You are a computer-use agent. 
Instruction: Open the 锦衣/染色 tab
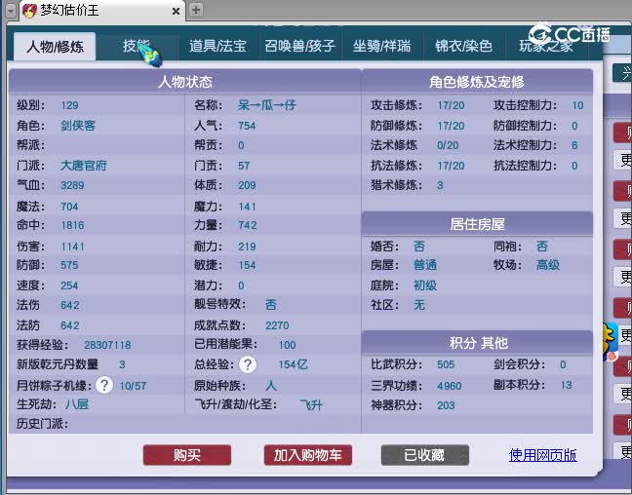[463, 46]
